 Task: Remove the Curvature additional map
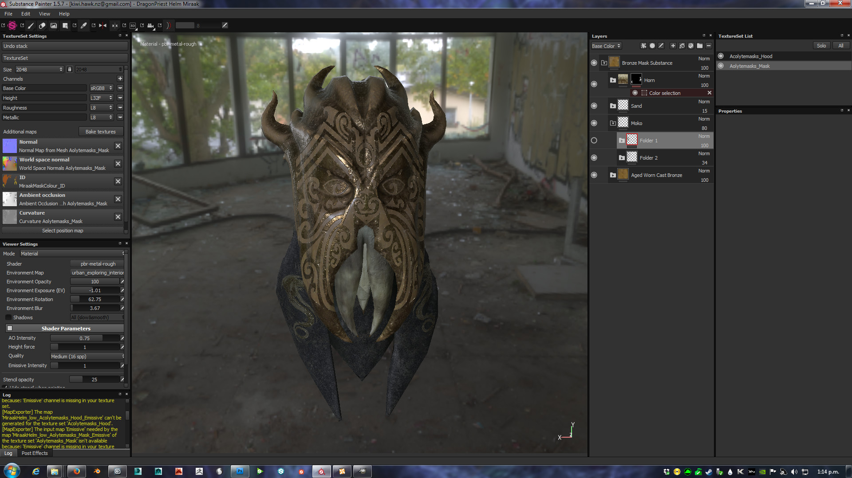118,217
